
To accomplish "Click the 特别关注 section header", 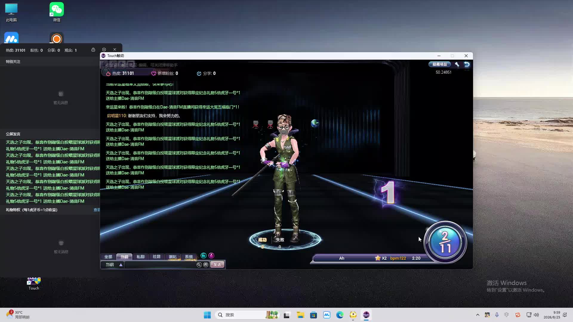I will tap(13, 62).
